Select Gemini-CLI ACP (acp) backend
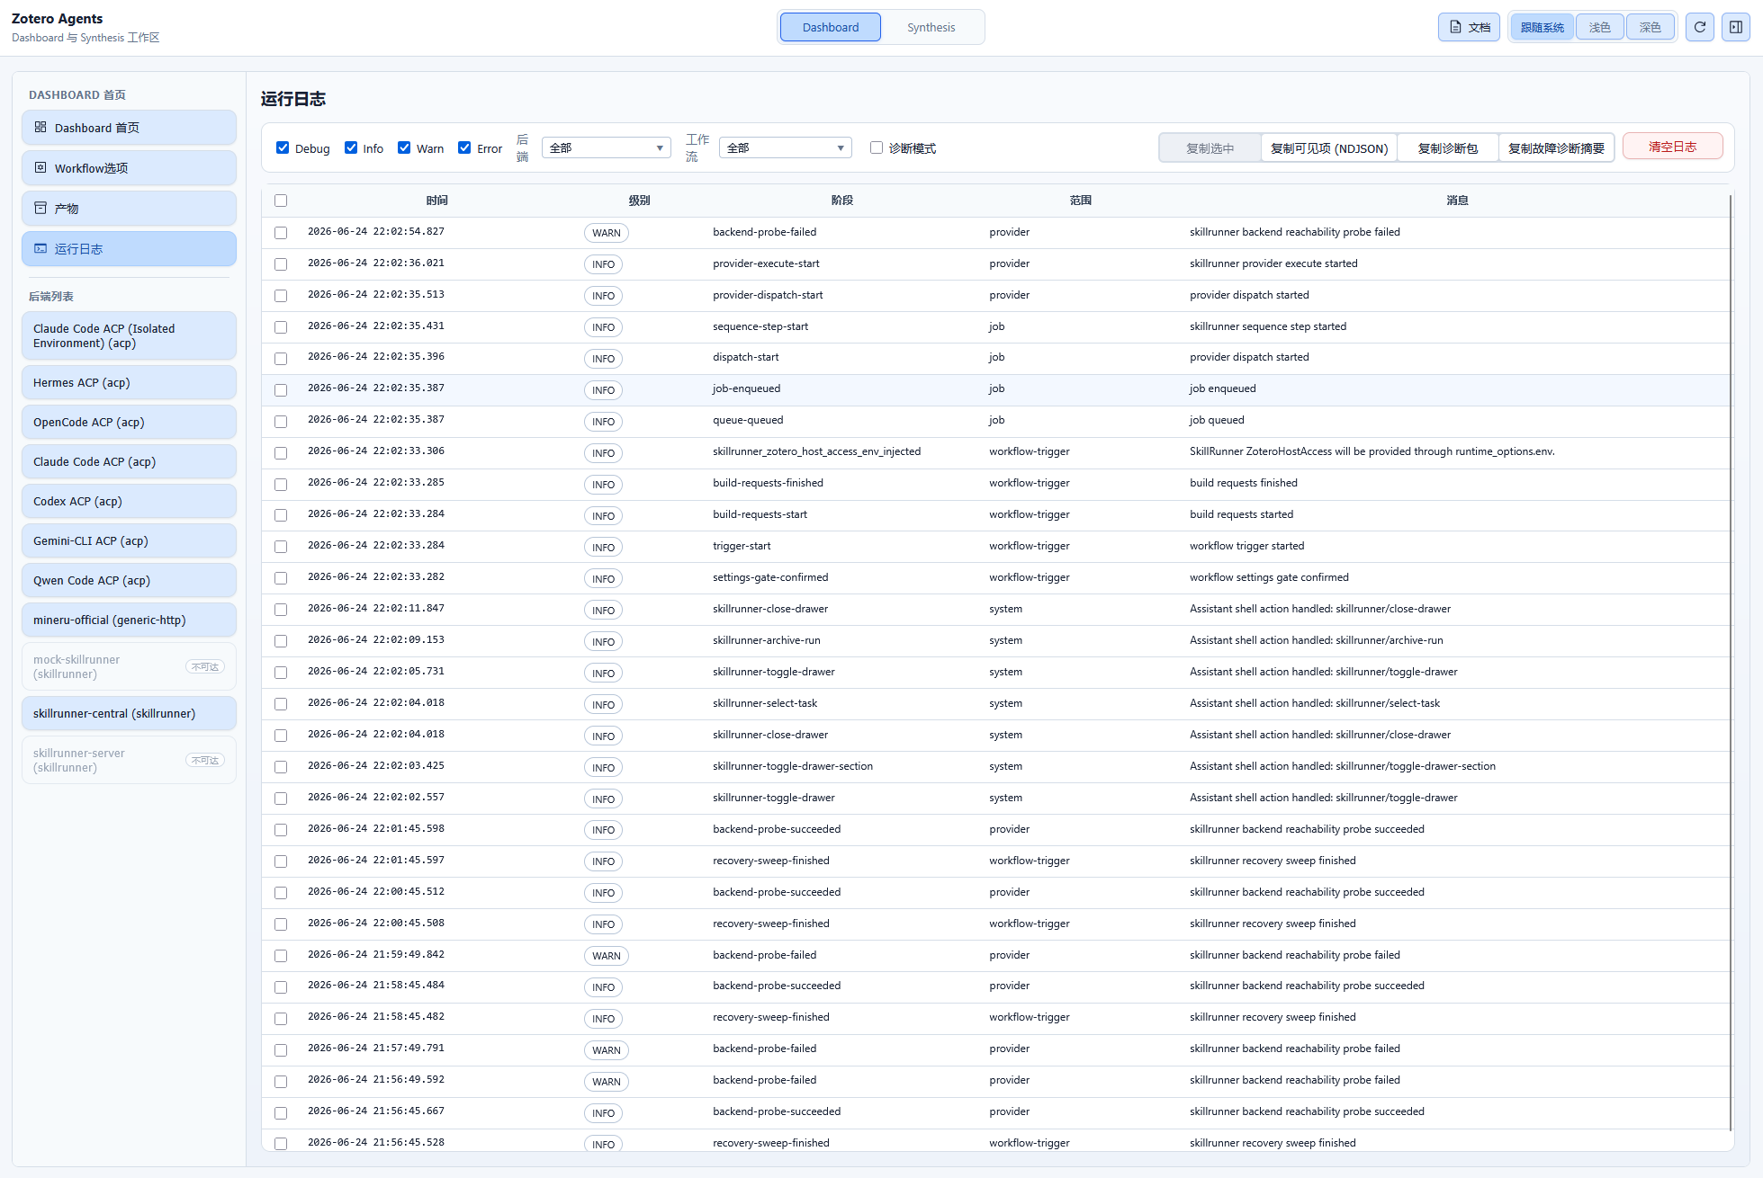This screenshot has width=1763, height=1178. (x=129, y=540)
